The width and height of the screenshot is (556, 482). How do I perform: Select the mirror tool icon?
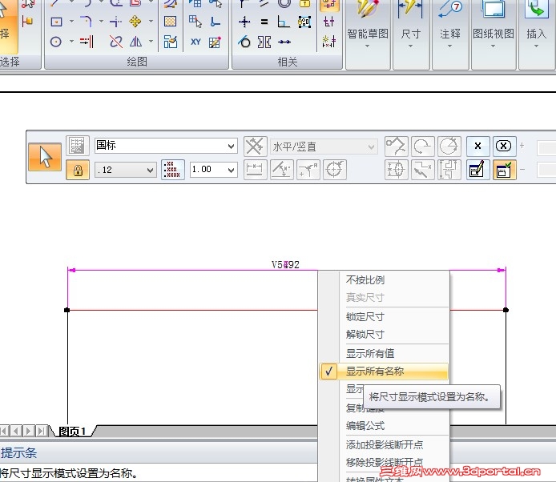point(135,42)
